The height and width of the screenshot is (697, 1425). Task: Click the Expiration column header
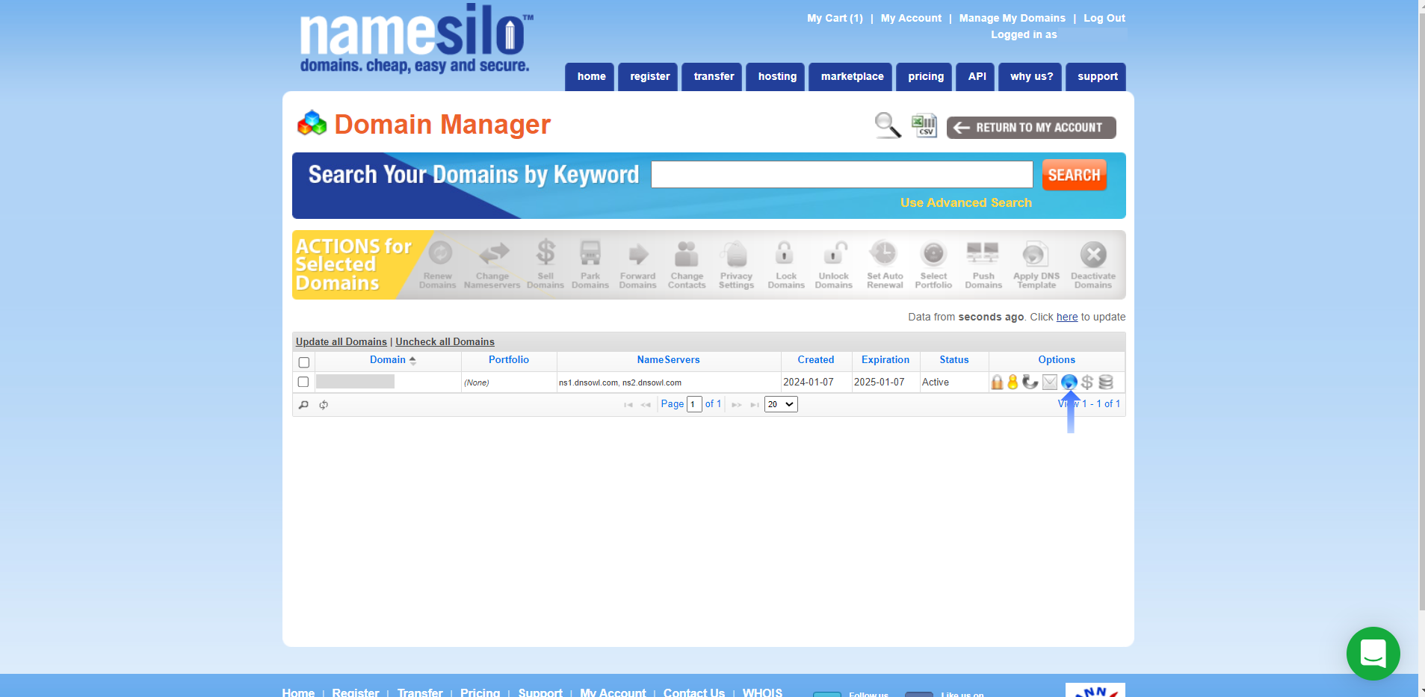pos(885,360)
